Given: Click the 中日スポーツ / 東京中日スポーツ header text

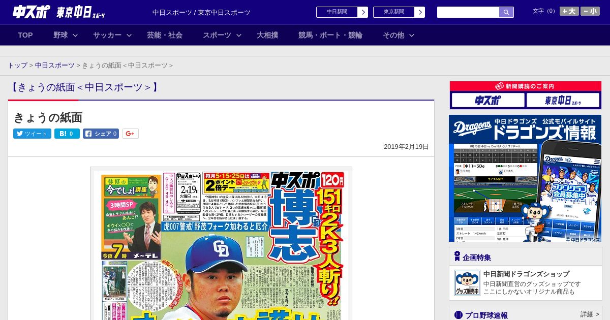Looking at the screenshot, I should coord(201,13).
